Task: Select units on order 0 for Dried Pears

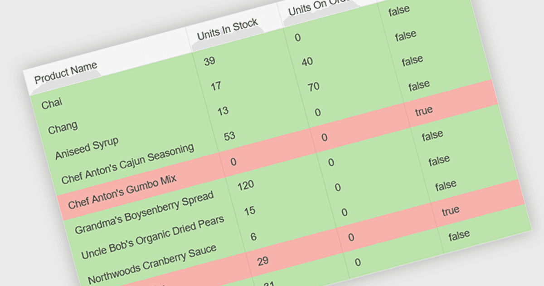Action: pos(338,187)
